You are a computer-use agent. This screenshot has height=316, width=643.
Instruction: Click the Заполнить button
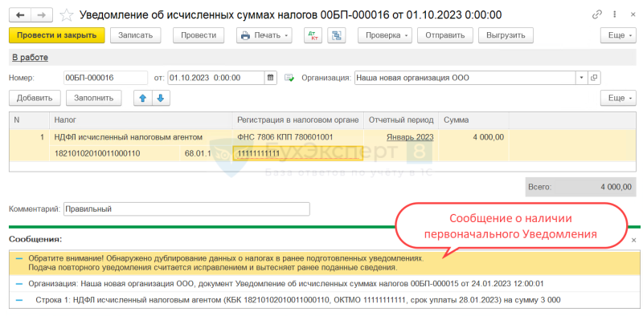[x=93, y=98]
